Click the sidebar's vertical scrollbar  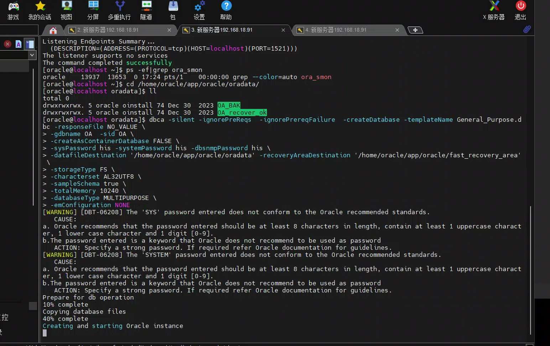33,137
